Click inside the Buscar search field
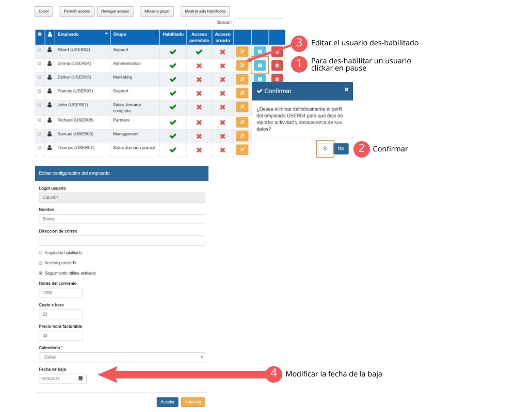The image size is (516, 412). [260, 22]
